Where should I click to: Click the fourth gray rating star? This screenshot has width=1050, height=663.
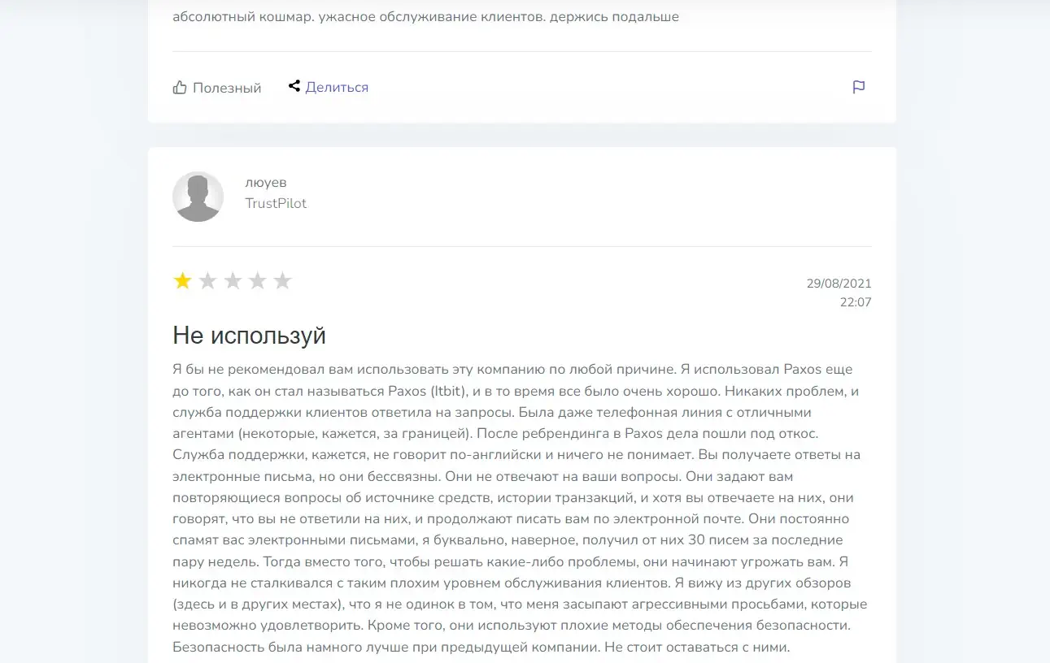point(258,281)
